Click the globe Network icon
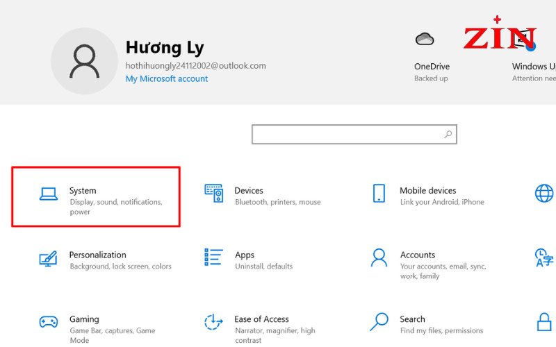The image size is (556, 347). (544, 193)
